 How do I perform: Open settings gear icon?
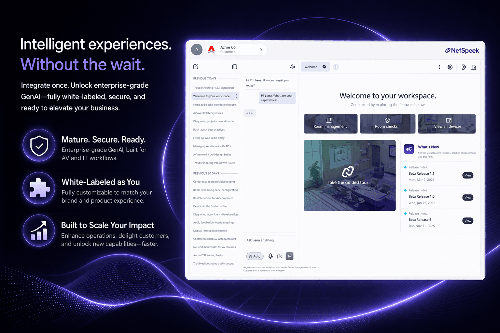[450, 67]
